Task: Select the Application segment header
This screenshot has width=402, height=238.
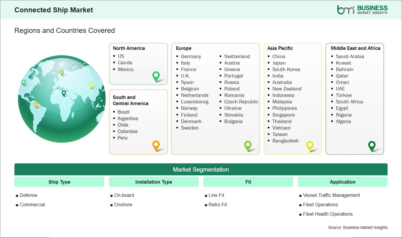Action: (x=343, y=182)
